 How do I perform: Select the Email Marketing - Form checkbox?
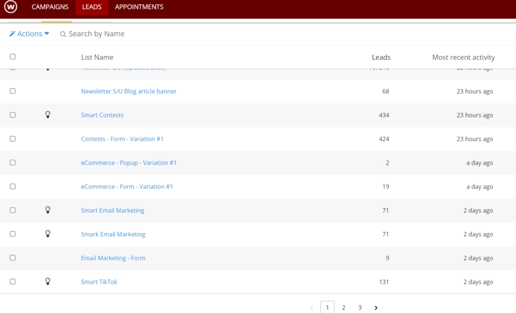tap(13, 258)
